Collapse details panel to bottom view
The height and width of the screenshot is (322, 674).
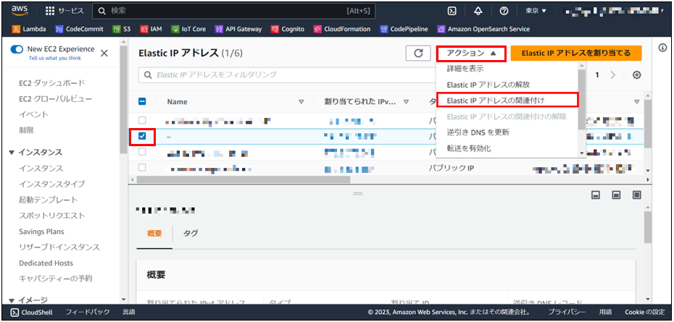click(x=595, y=195)
